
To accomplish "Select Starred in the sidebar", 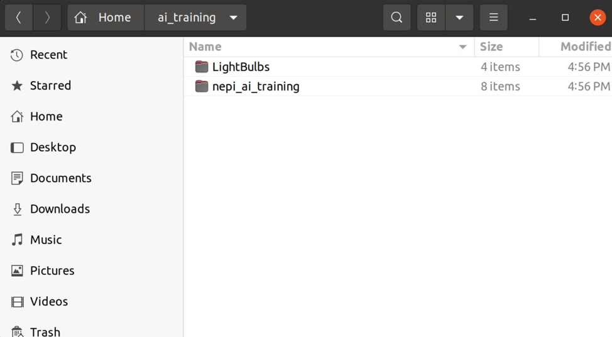I will pyautogui.click(x=50, y=85).
